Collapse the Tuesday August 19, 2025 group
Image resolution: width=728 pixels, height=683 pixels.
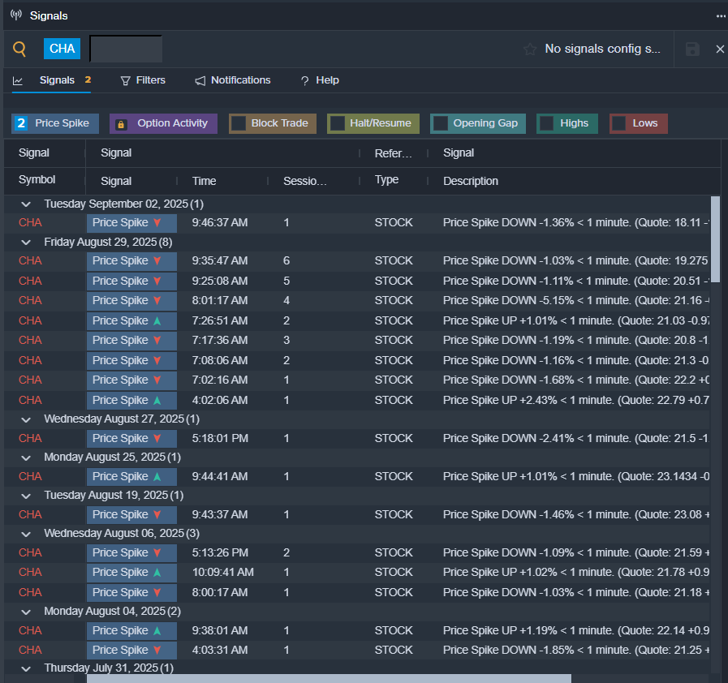(26, 496)
